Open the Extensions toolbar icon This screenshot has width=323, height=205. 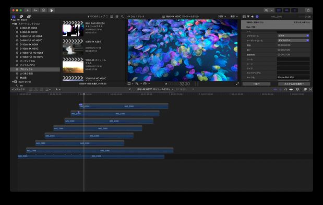pos(52,10)
